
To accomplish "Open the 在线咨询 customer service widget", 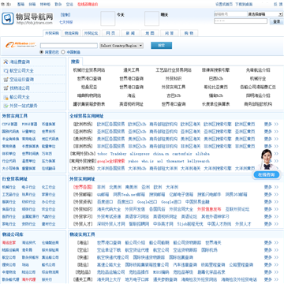I will coord(267,175).
